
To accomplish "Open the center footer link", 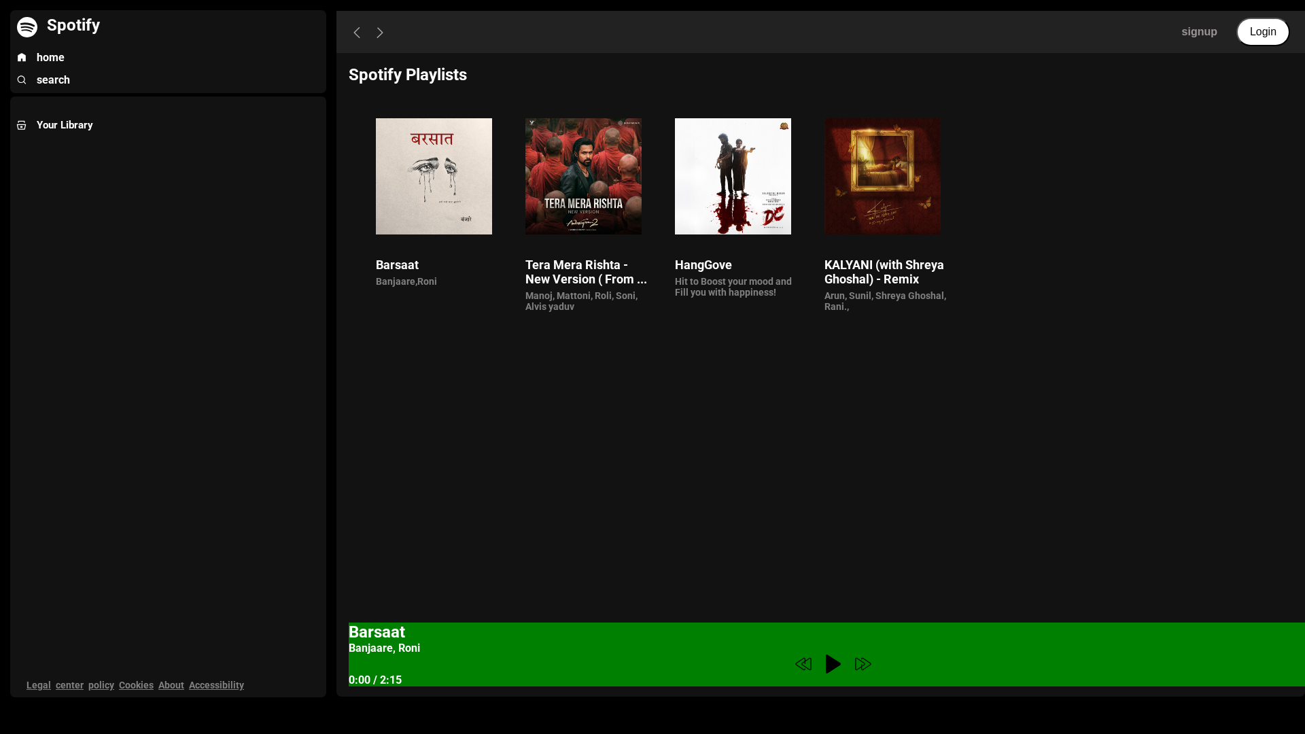I will (69, 685).
